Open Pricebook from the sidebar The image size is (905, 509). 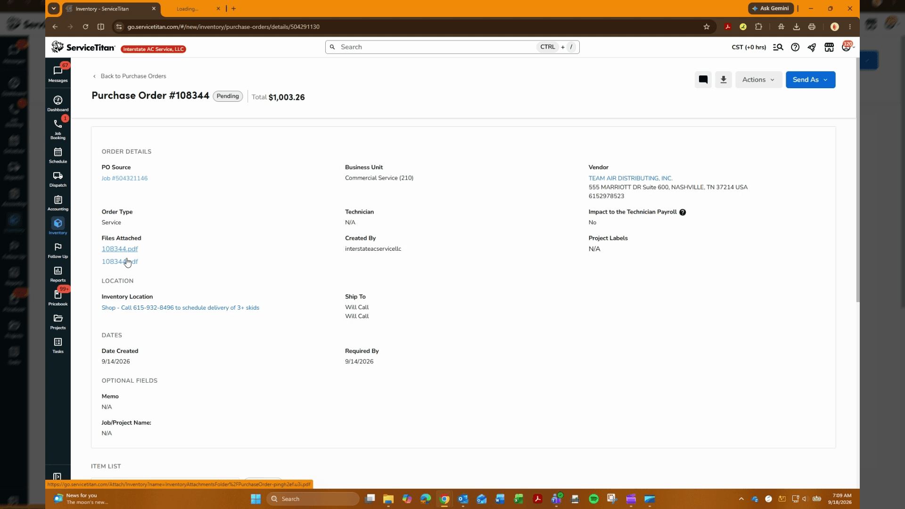[x=58, y=298]
